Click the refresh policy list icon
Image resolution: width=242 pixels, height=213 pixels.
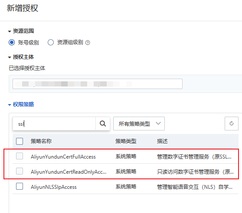tap(231, 124)
